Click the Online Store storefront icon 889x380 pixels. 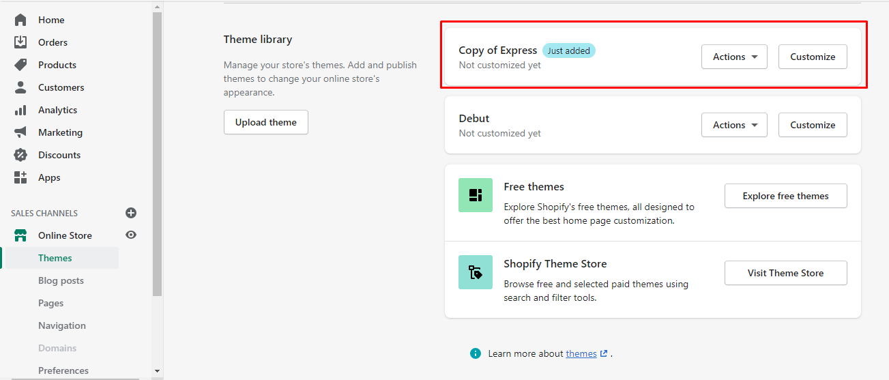[x=20, y=235]
